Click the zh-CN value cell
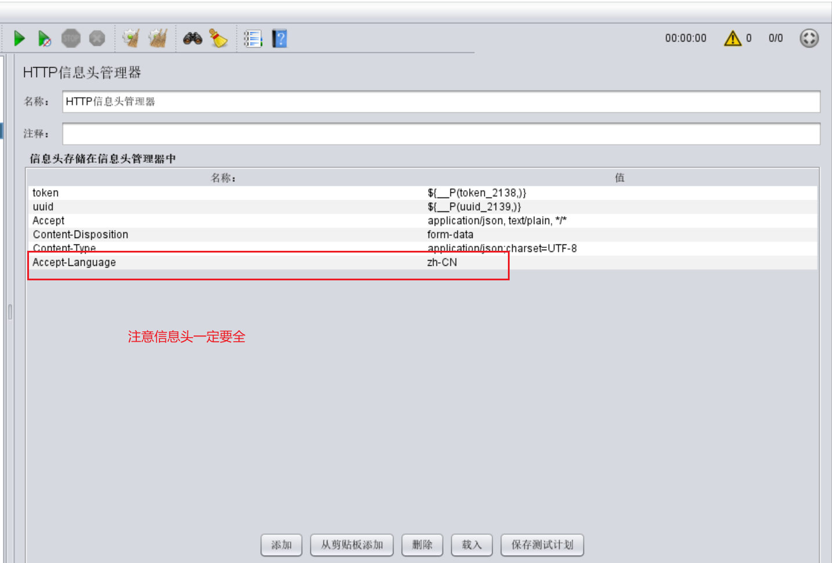The height and width of the screenshot is (563, 832). [x=620, y=262]
